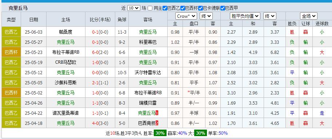This screenshot has height=139, width=332.
Task: Click score 2-1(1-1)
Action: [x=100, y=83]
